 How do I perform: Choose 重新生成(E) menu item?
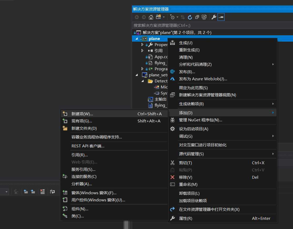[223, 50]
